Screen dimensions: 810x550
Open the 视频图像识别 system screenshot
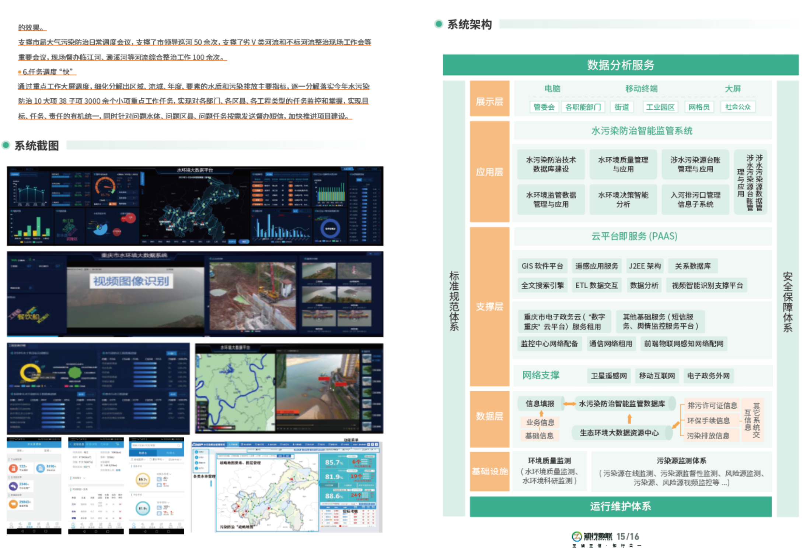coord(195,294)
